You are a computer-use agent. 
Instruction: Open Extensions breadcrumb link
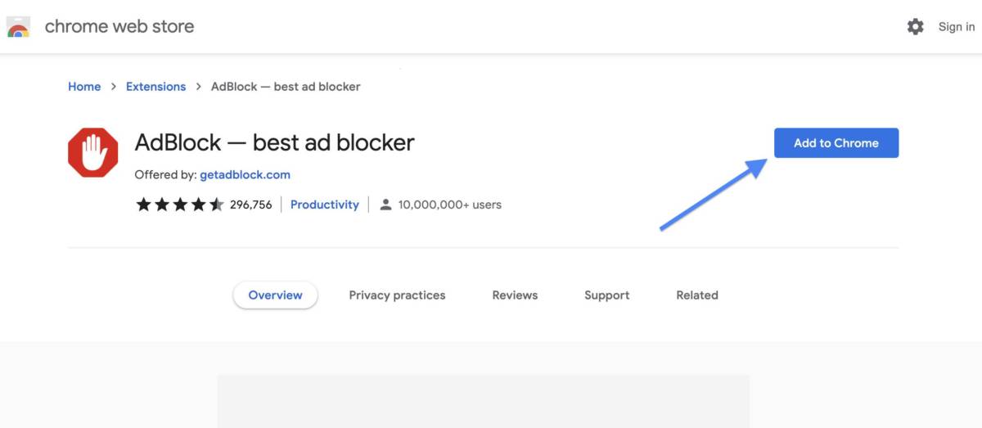pos(155,87)
